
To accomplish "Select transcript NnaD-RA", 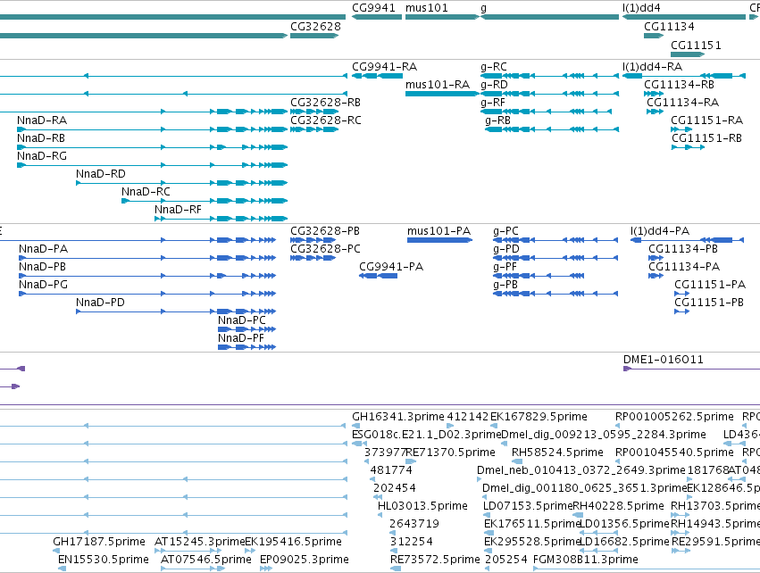I will click(42, 120).
